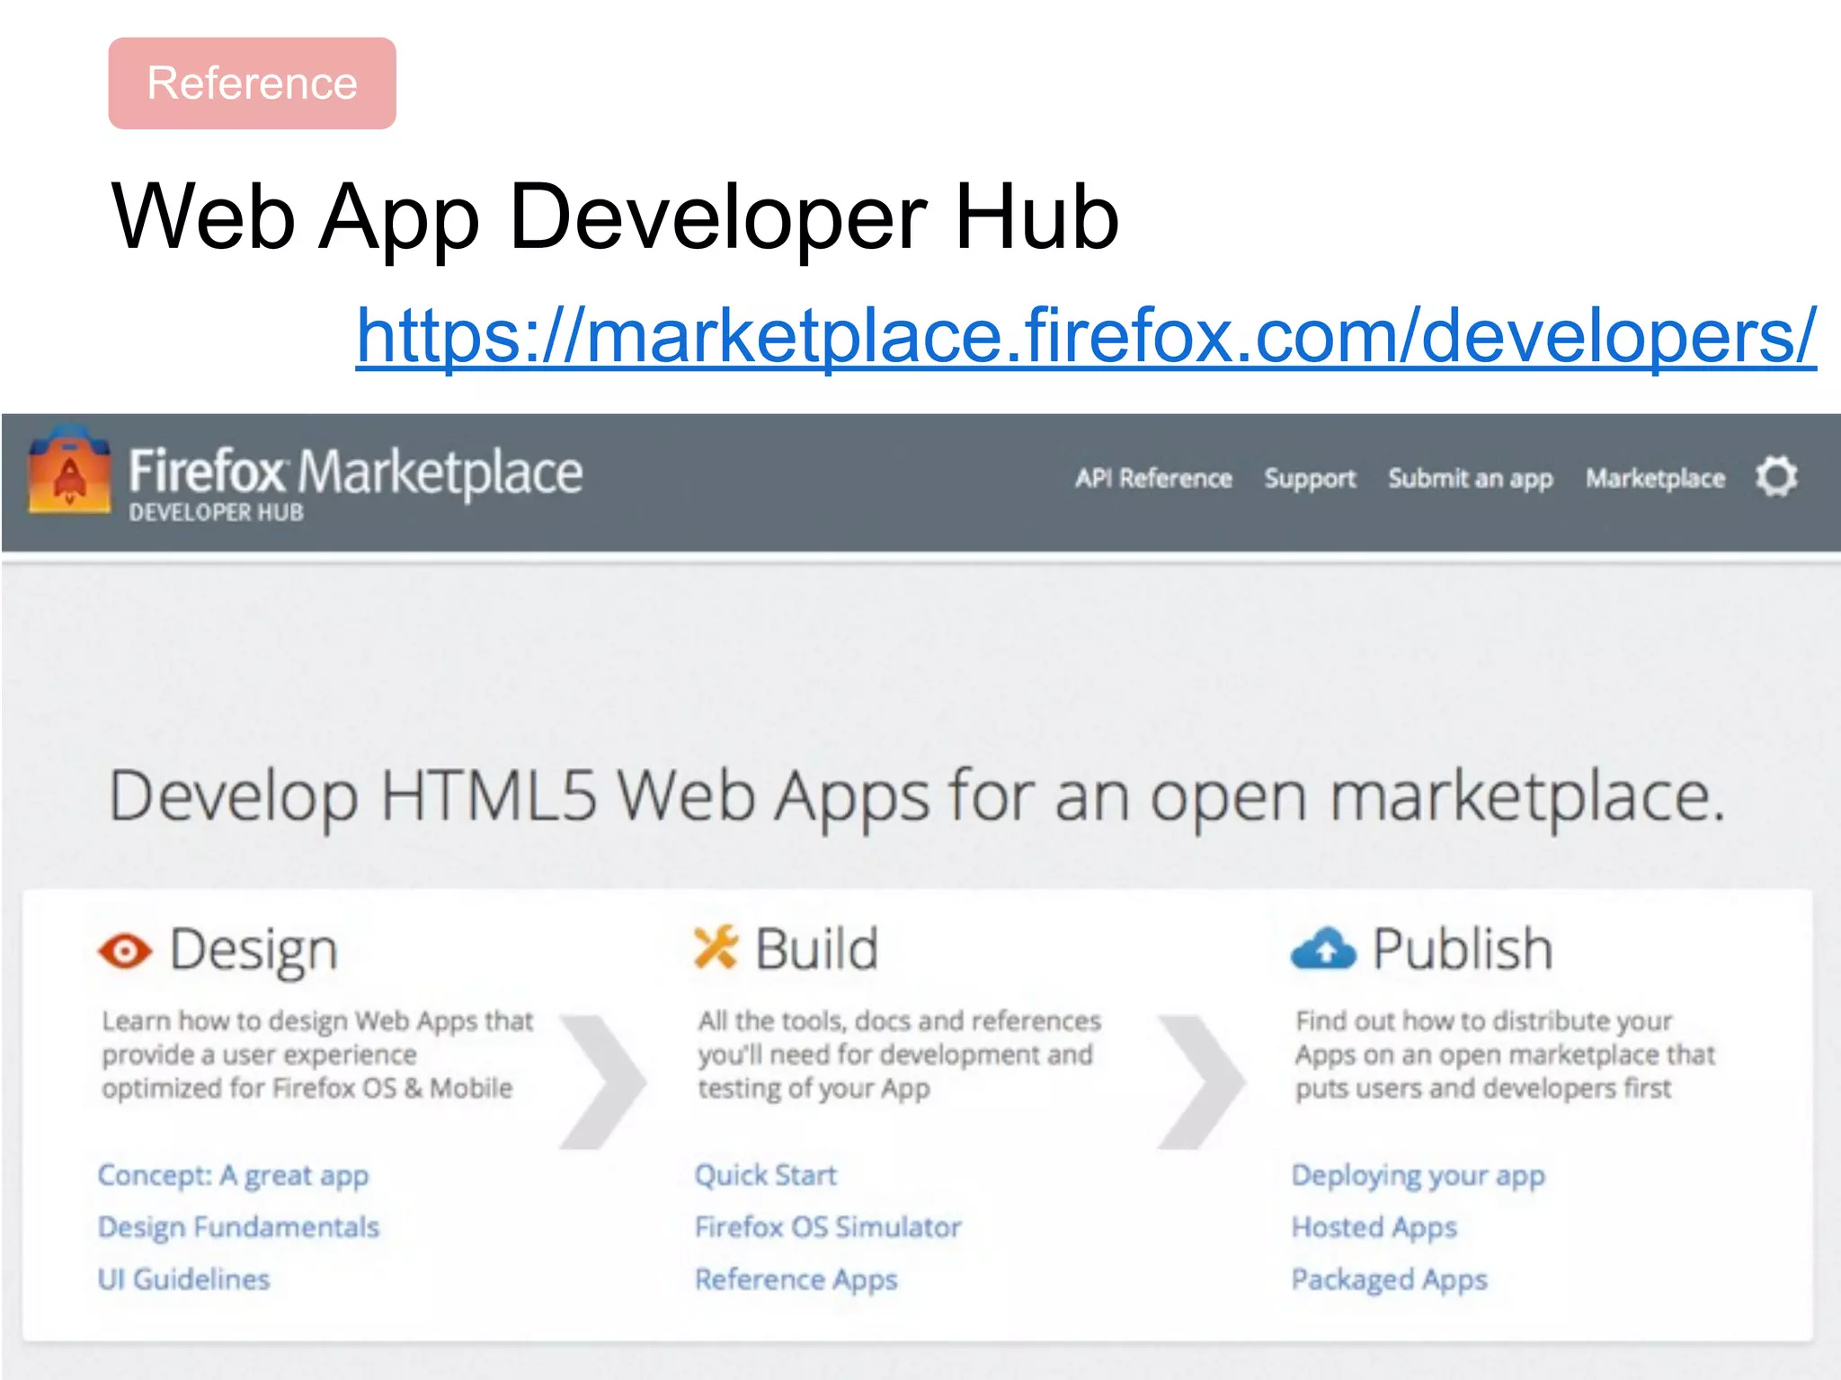Click the Firefox Marketplace rocket bag logo

point(69,470)
